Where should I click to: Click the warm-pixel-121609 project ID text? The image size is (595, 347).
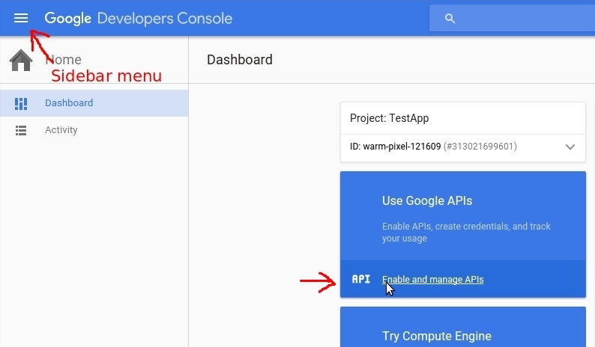coord(401,147)
